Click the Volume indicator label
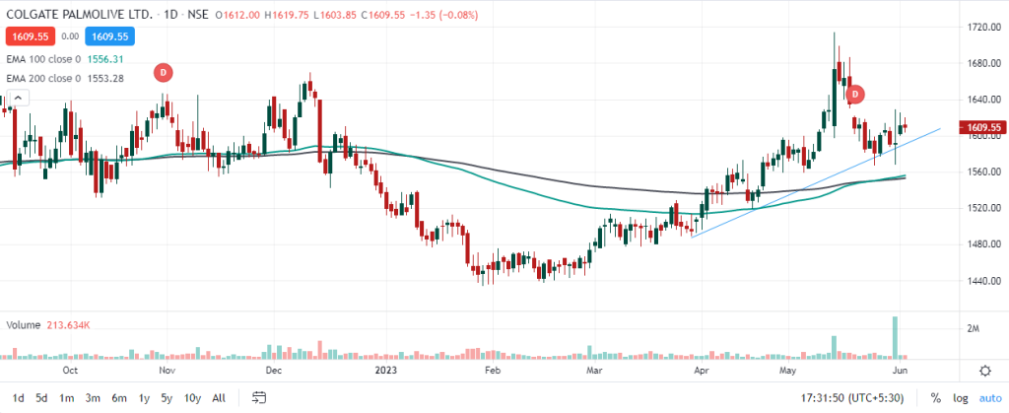This screenshot has width=1009, height=413. 26,325
